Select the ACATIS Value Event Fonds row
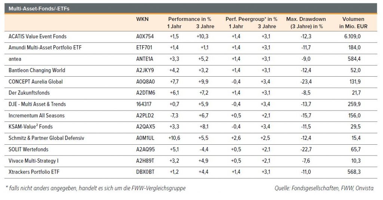Viewport: 383px width, 200px height. 37,36
